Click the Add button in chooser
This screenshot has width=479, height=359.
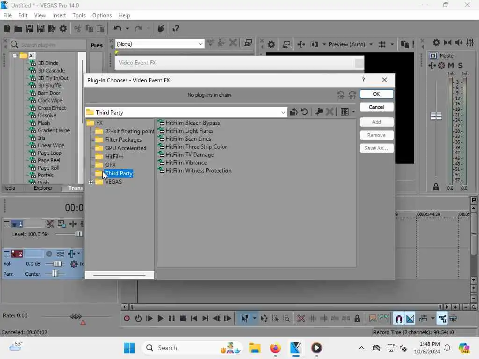tap(377, 122)
